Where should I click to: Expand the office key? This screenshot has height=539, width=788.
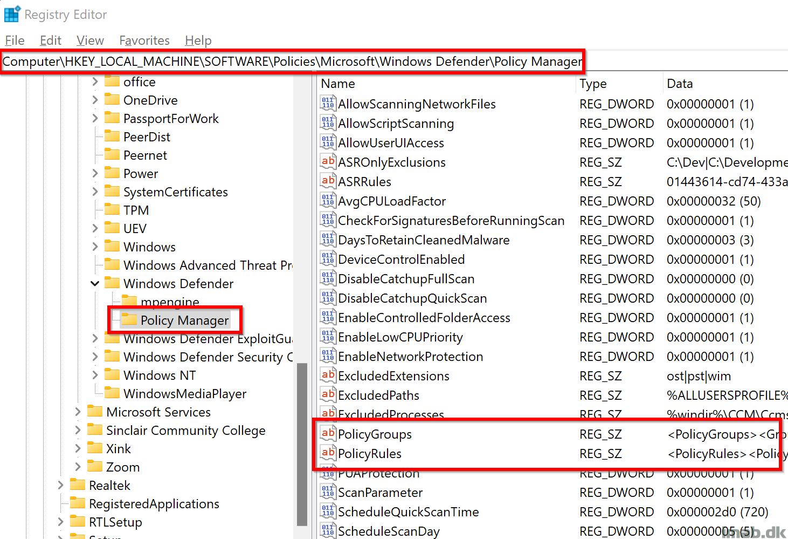tap(95, 81)
